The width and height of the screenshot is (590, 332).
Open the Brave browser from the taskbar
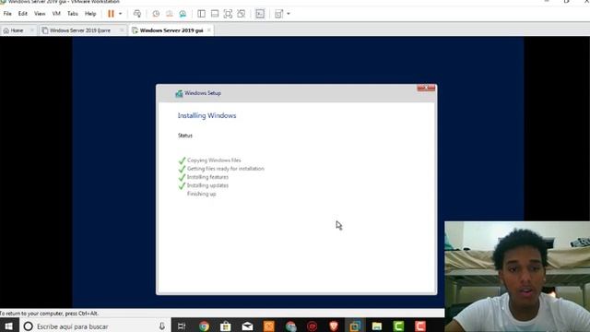click(x=334, y=326)
